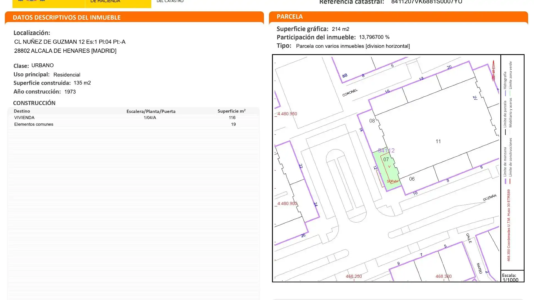534x300 pixels.
Task: Click the Elementos comunes table row
Action: tap(34, 124)
